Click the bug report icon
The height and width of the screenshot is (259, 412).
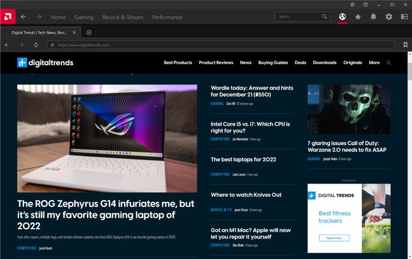[352, 5]
